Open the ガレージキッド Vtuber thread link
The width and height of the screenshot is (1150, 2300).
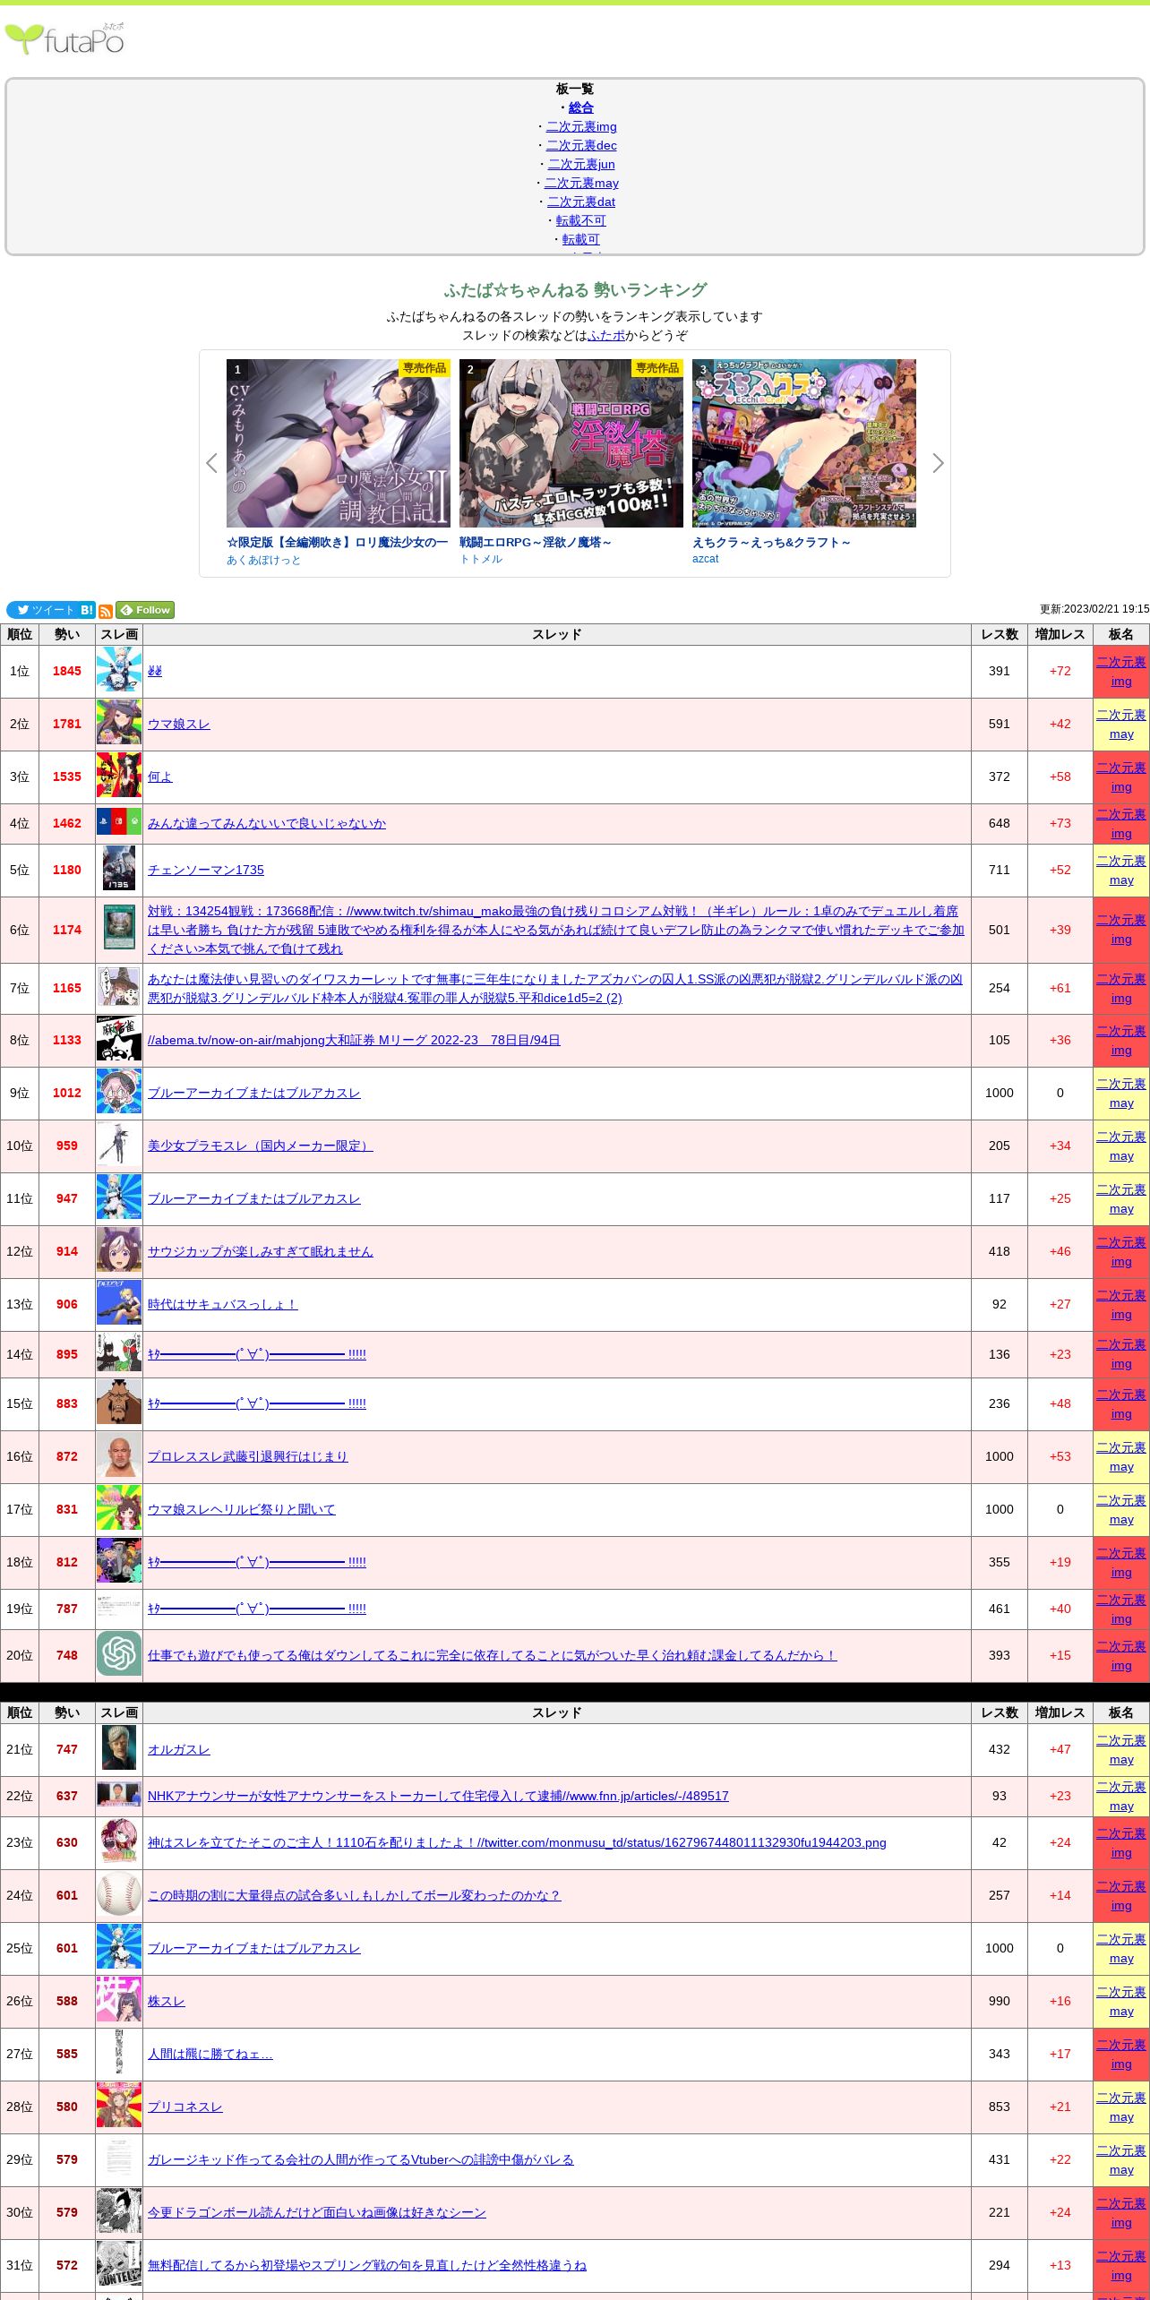click(x=361, y=2159)
